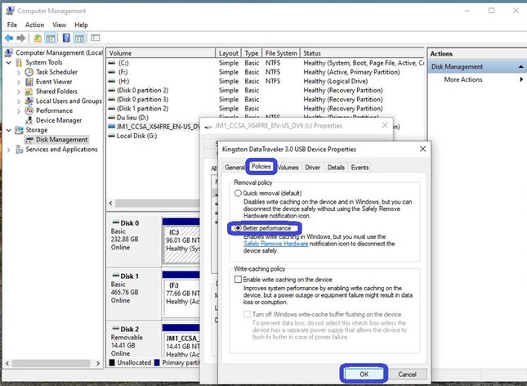Select the Better performance radio button
This screenshot has width=527, height=386.
(x=238, y=228)
